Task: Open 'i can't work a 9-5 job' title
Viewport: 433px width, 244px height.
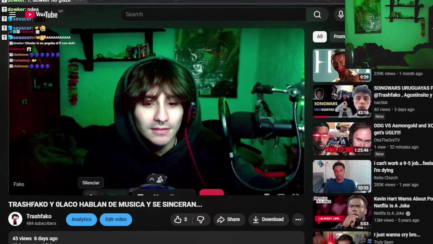Action: tap(403, 167)
